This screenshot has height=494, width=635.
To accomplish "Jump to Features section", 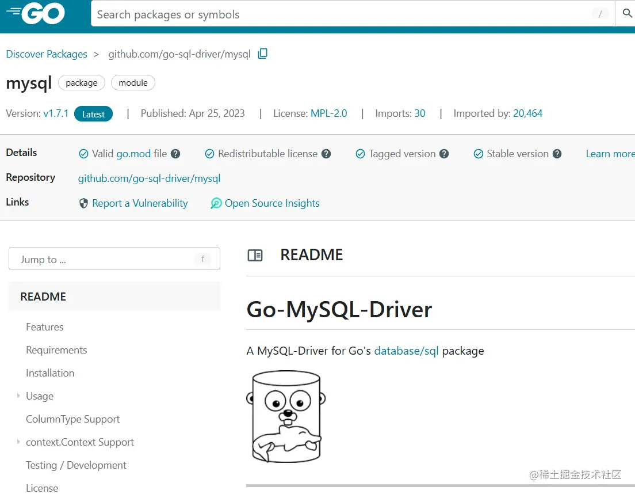I will 44,327.
